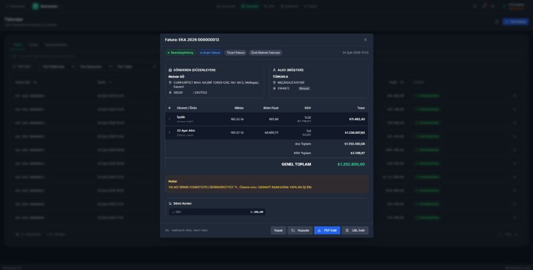Click the document icon inside UBL İndir
533x270 pixels.
pyautogui.click(x=347, y=230)
